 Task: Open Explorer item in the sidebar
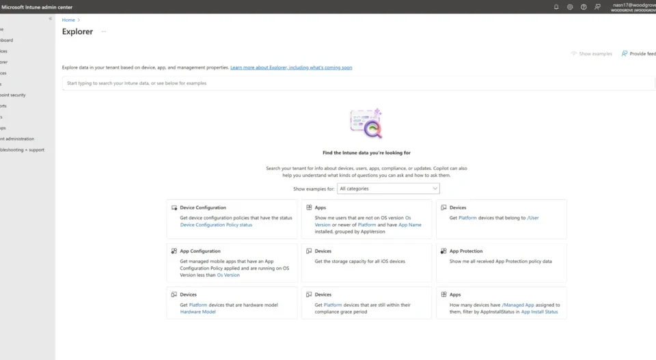(x=4, y=62)
